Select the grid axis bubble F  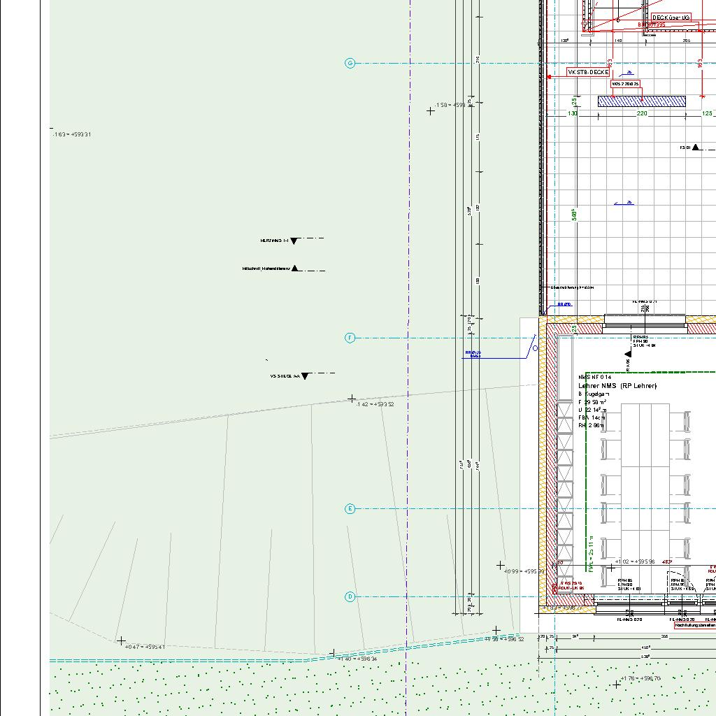coord(350,338)
